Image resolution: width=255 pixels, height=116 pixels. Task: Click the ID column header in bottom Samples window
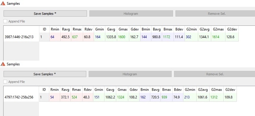[44, 90]
